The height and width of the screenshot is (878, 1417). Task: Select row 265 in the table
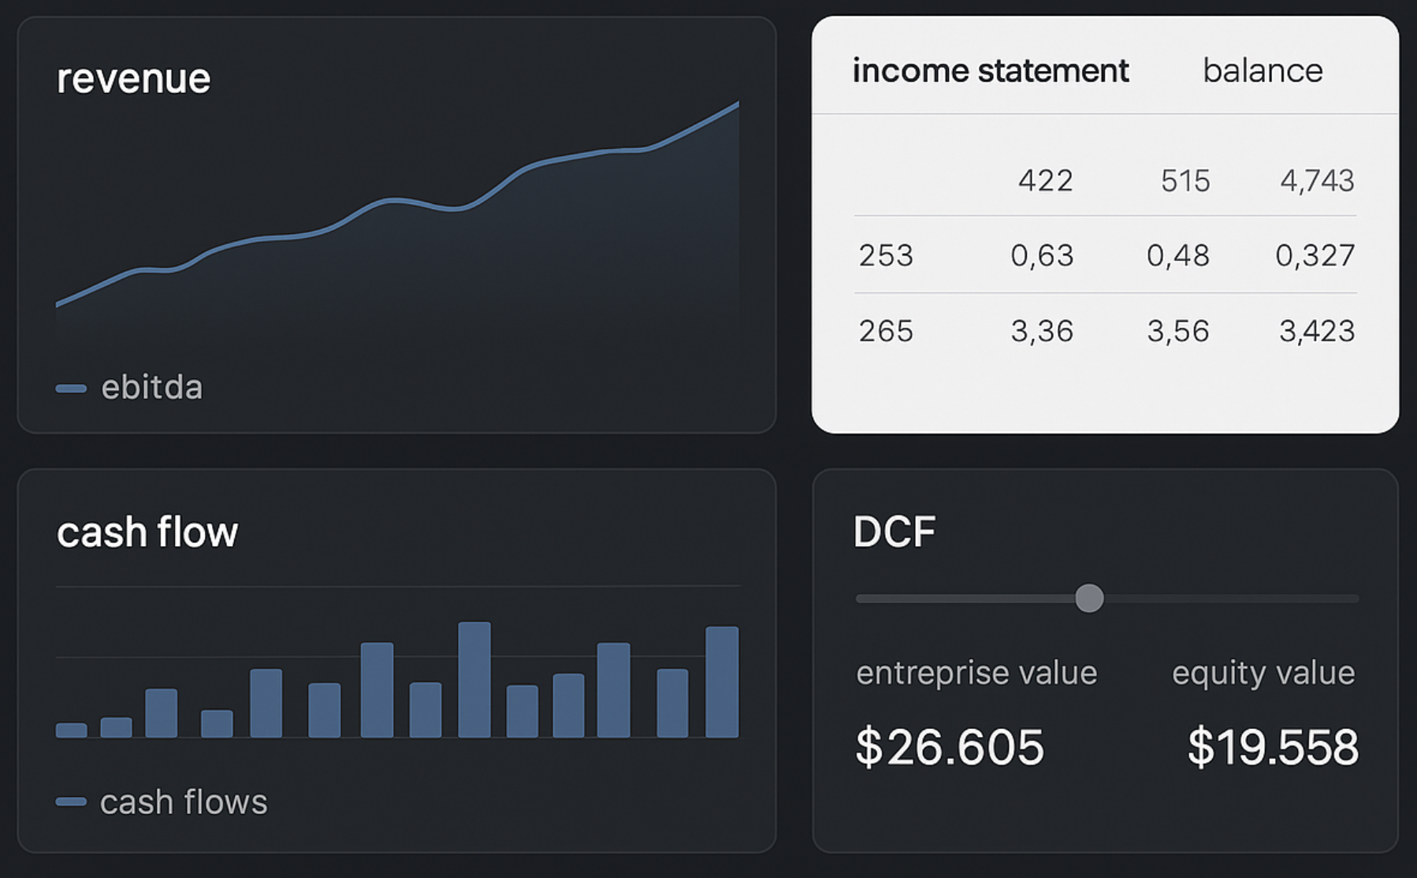(x=886, y=331)
